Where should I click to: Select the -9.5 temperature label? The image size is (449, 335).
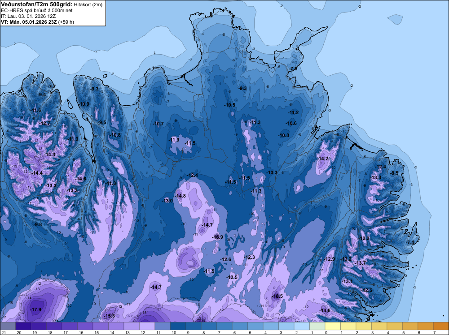pos(101,123)
